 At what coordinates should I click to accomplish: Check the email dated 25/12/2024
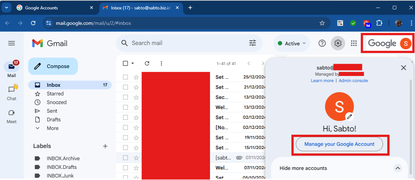click(x=125, y=77)
